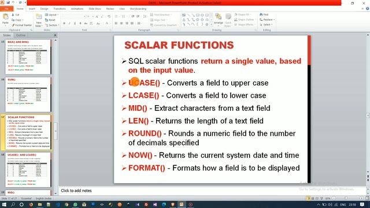Image resolution: width=370 pixels, height=208 pixels.
Task: Click Reset in the Slides group
Action: click(x=50, y=20)
